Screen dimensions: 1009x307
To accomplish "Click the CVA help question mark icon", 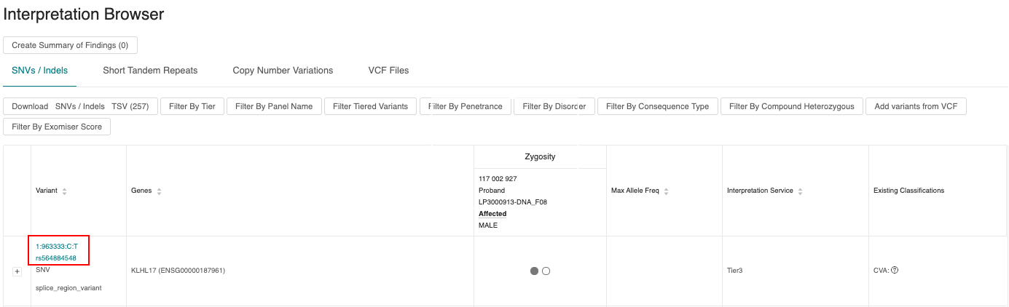I will tap(895, 270).
